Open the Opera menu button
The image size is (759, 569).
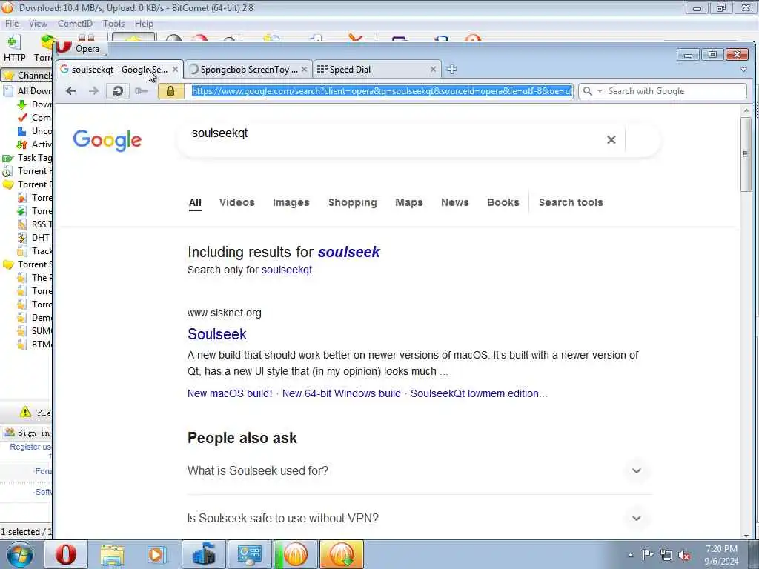(x=81, y=48)
